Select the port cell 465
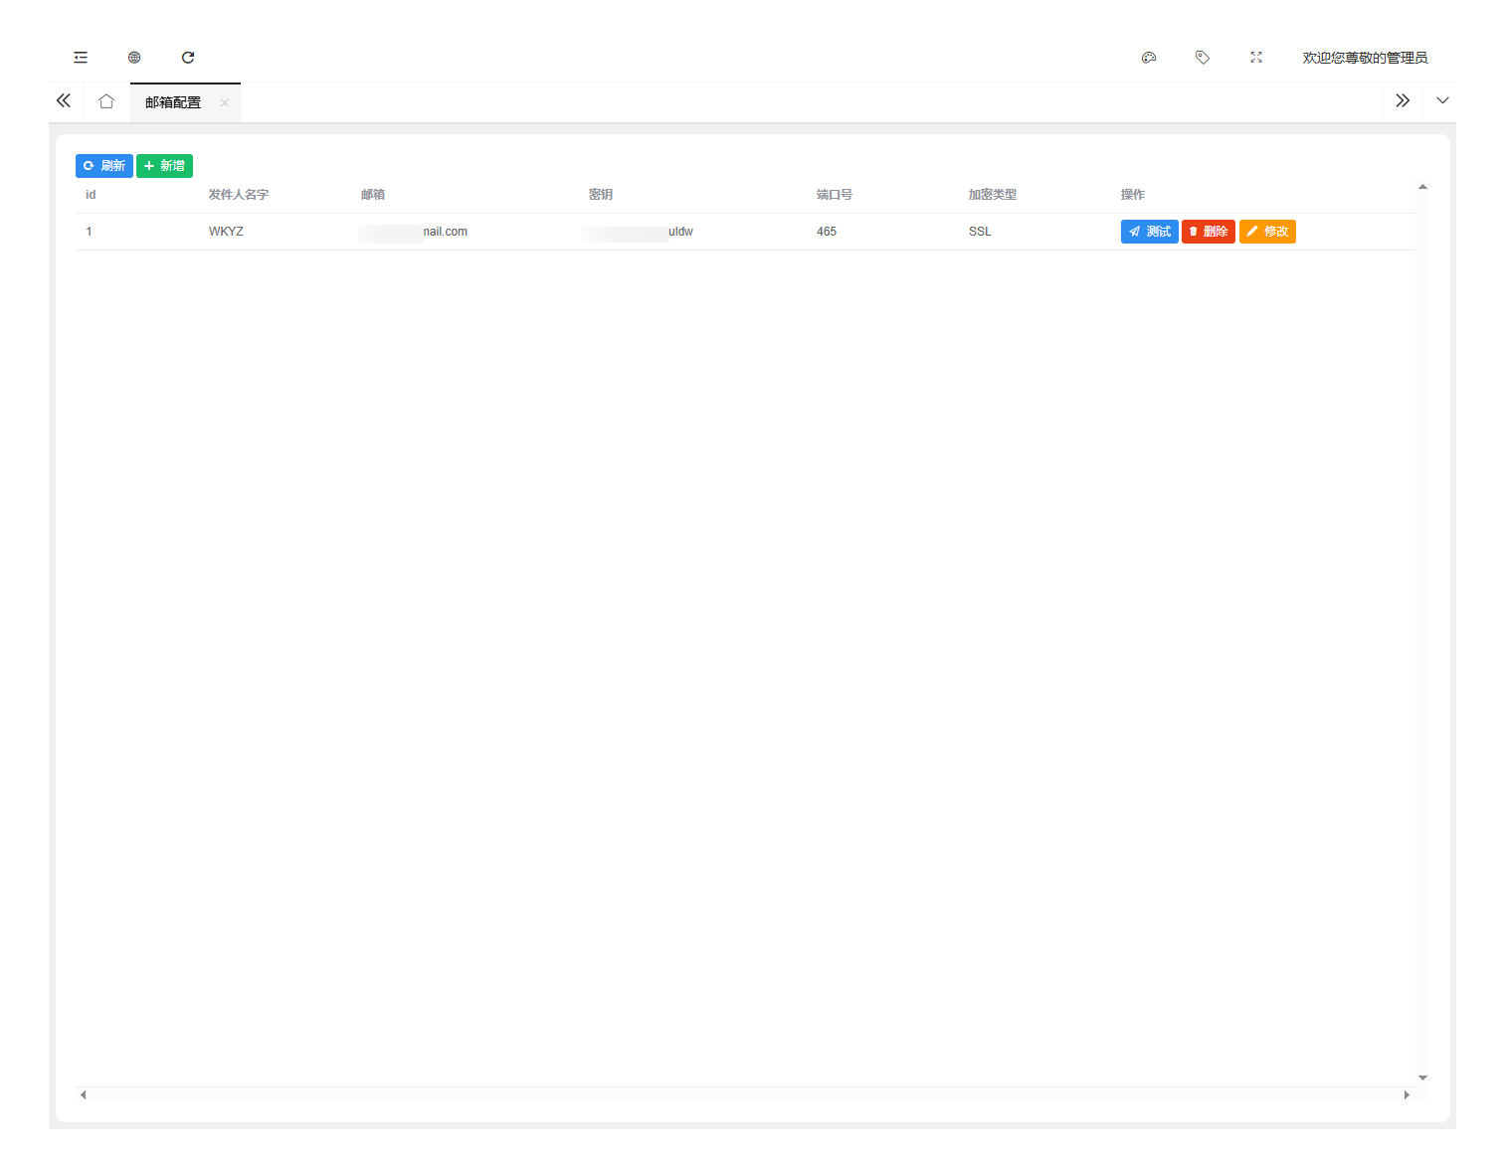Screen dimensions: 1505x1164 pyautogui.click(x=827, y=232)
